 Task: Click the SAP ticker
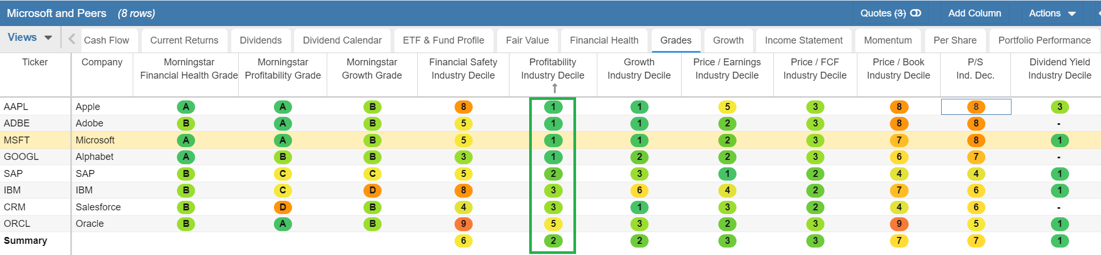13,174
